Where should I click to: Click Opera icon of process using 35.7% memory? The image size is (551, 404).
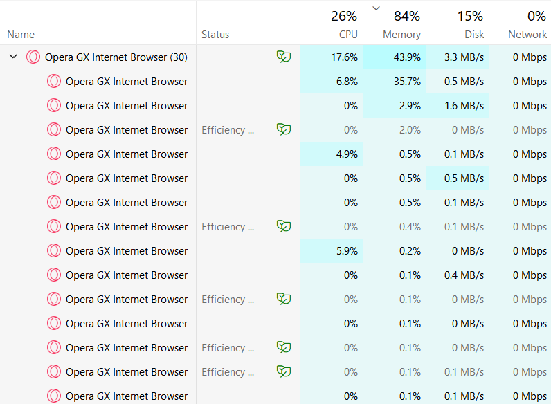coord(54,82)
